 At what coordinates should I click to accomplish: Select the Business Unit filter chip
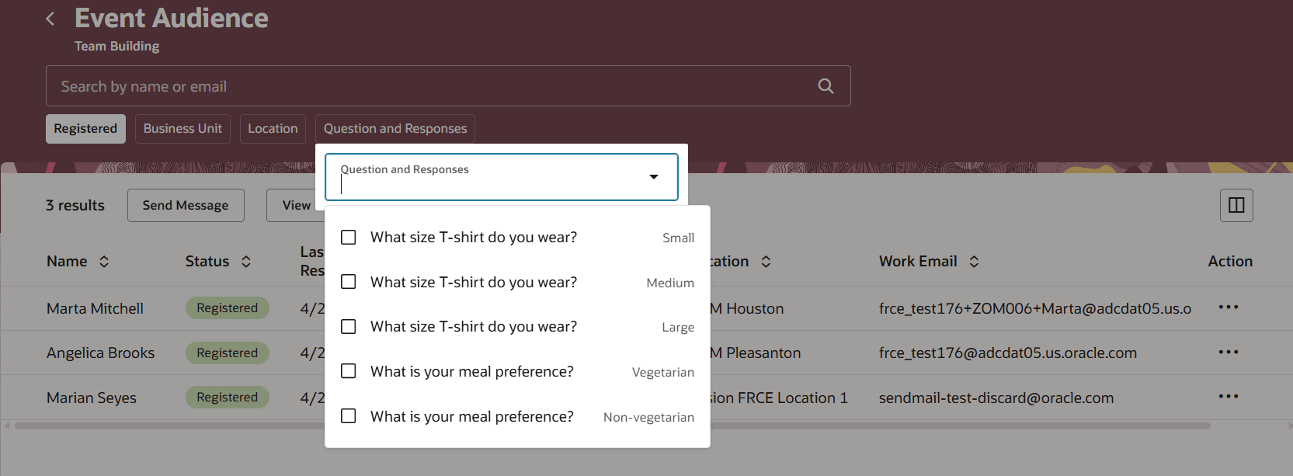[182, 129]
